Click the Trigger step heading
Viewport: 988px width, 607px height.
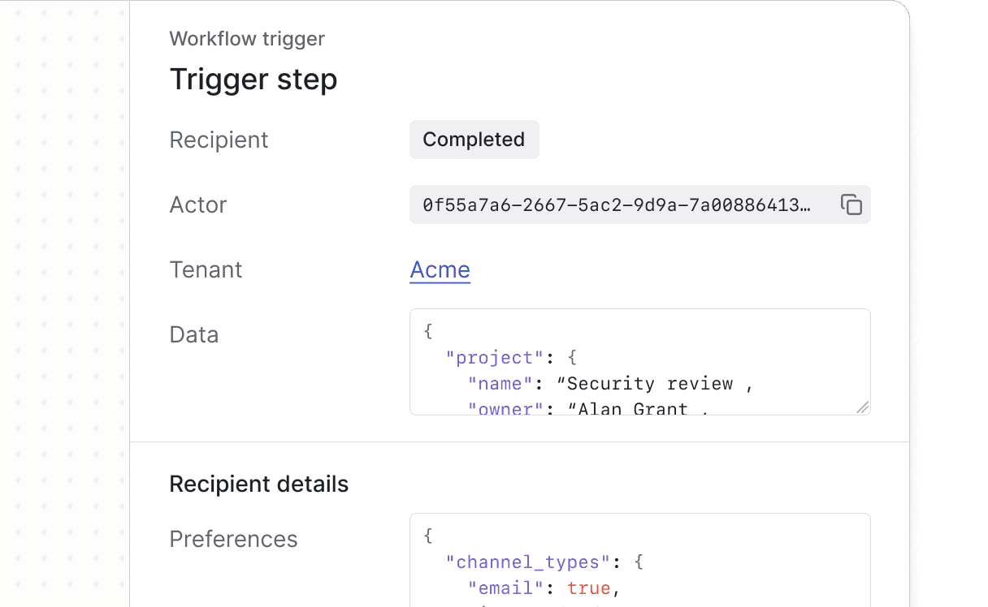[x=253, y=79]
